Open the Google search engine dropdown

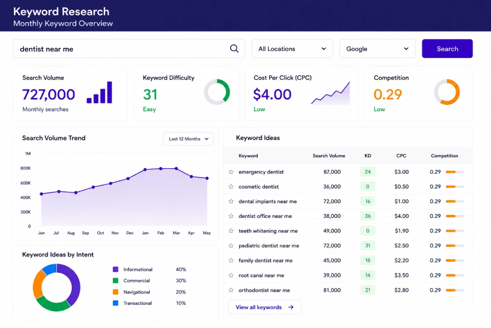(x=377, y=49)
